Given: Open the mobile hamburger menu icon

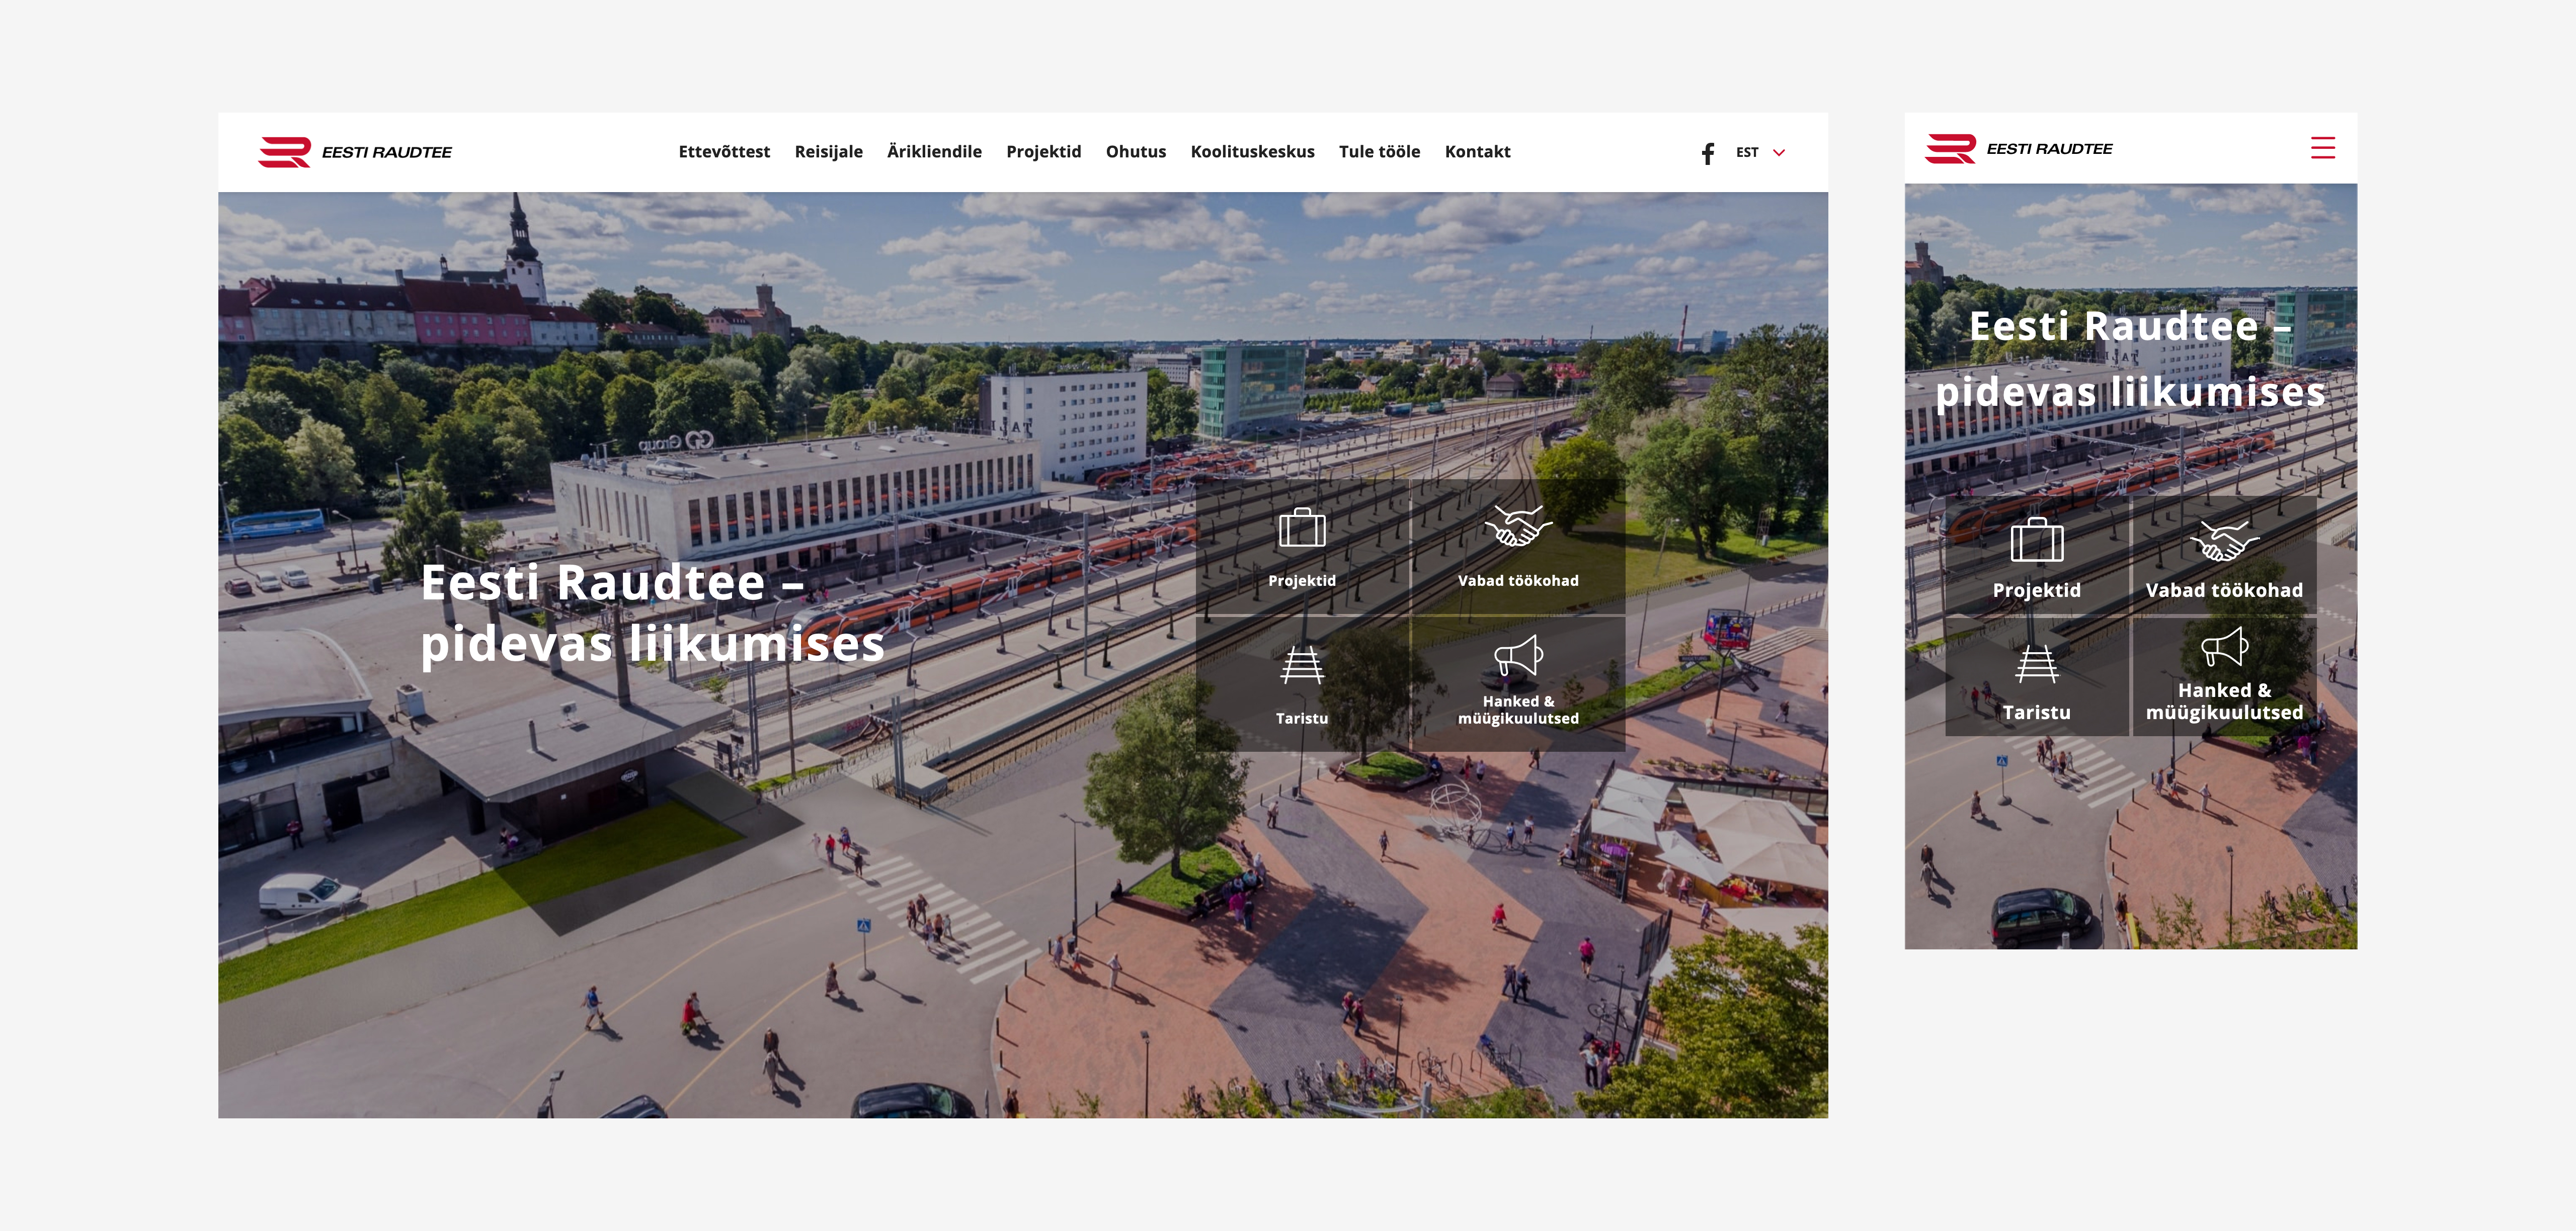Looking at the screenshot, I should coord(2322,148).
